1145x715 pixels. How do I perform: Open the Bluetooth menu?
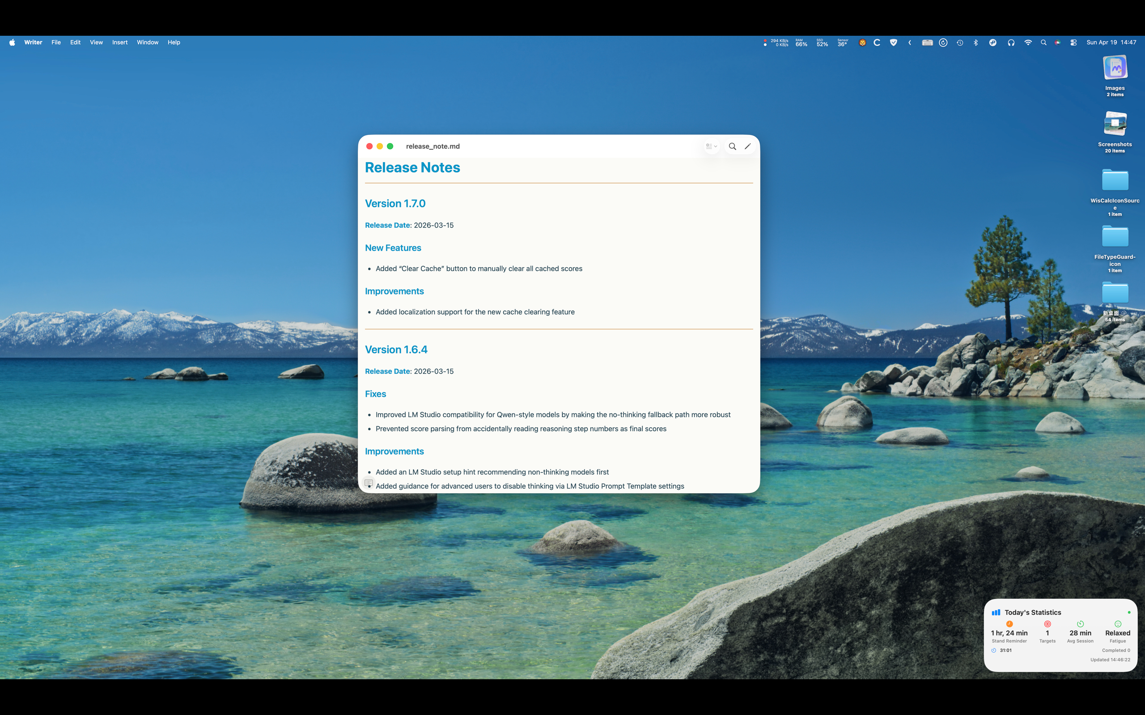975,42
